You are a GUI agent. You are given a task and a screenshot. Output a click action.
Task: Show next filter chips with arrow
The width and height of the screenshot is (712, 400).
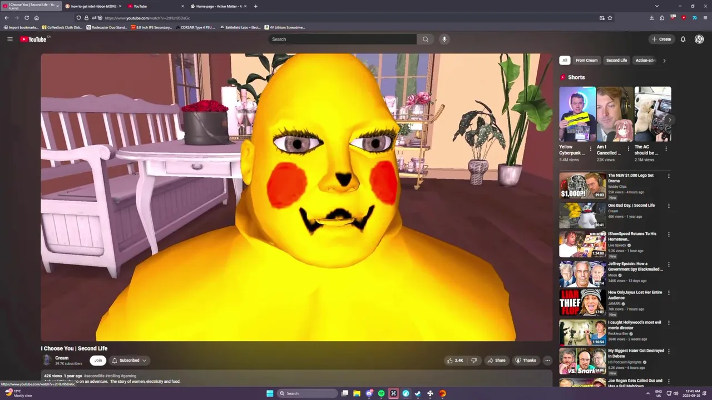[664, 61]
